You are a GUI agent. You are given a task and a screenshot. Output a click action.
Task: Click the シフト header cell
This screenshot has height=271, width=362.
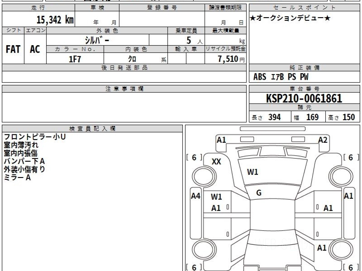point(13,30)
